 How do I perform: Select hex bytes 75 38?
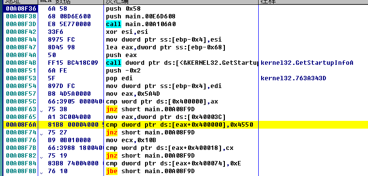(58, 109)
